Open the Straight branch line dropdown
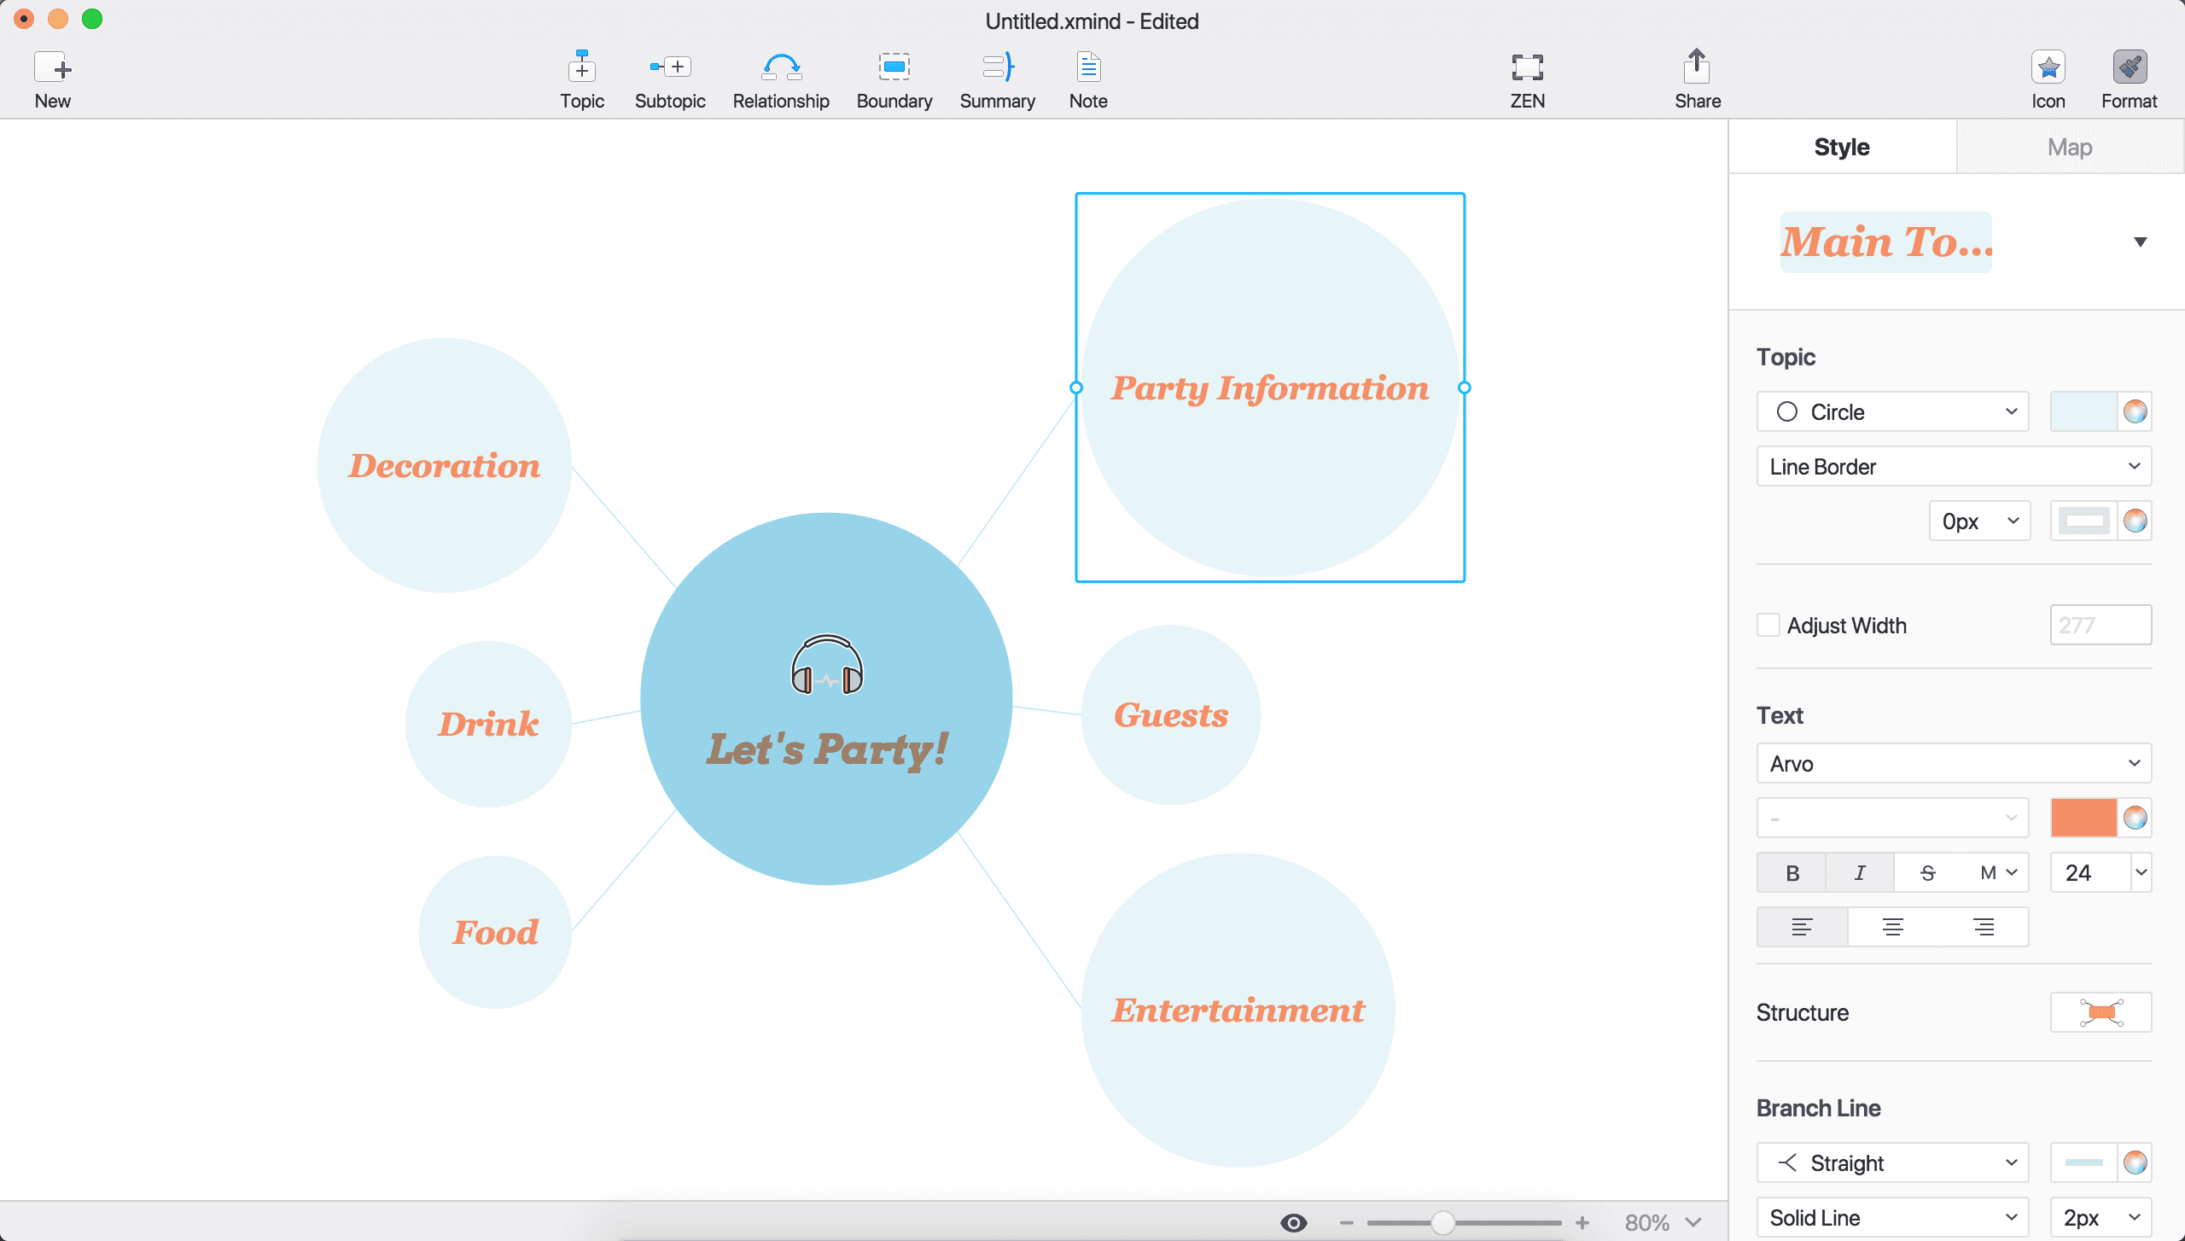 coord(1892,1162)
